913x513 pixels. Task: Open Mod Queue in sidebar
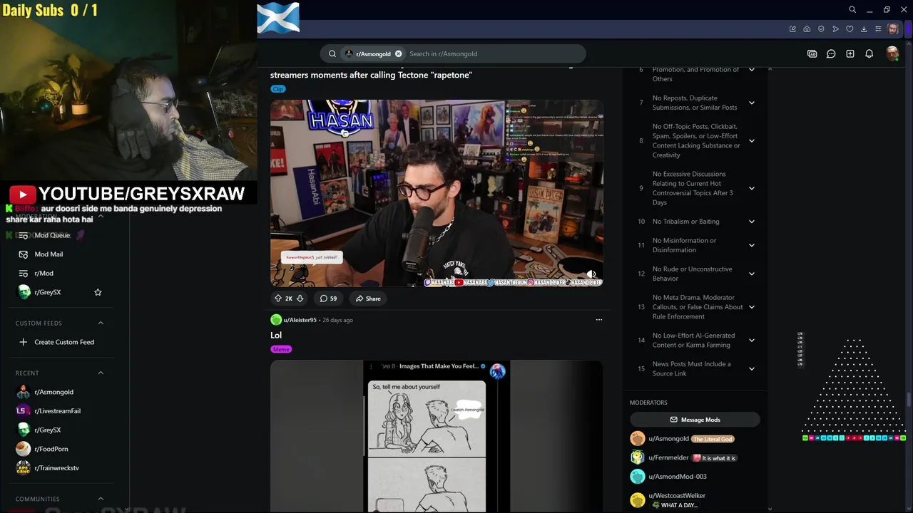53,235
